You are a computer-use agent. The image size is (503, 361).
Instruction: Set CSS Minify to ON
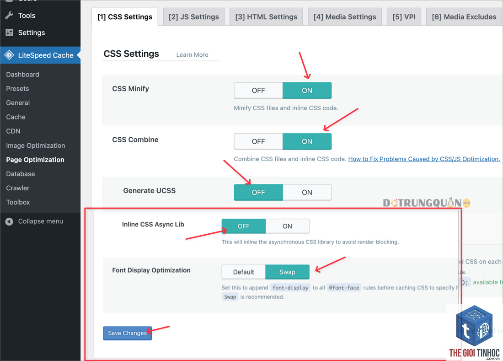(307, 91)
